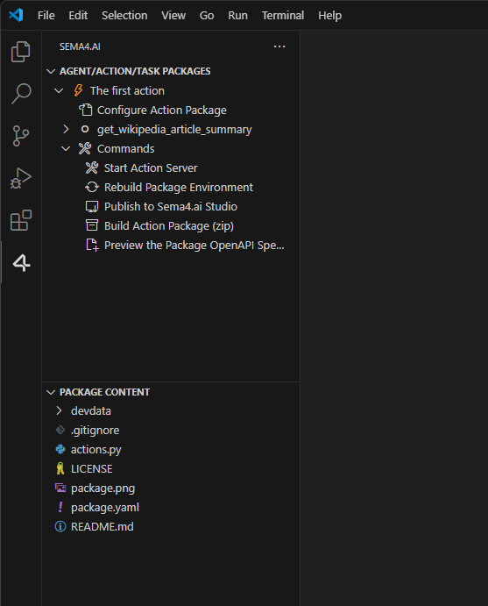488x606 pixels.
Task: Open the Help menu
Action: click(x=329, y=16)
